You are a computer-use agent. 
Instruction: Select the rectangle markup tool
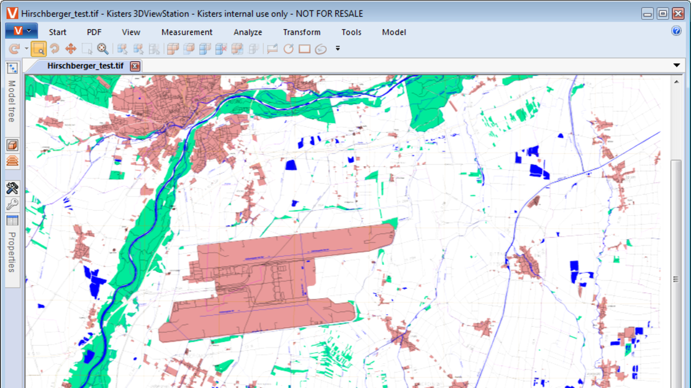pos(304,48)
